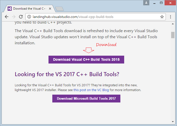Follow the 'this post on the VC Blog' link
Image resolution: width=177 pixels, height=126 pixels.
tap(91, 90)
